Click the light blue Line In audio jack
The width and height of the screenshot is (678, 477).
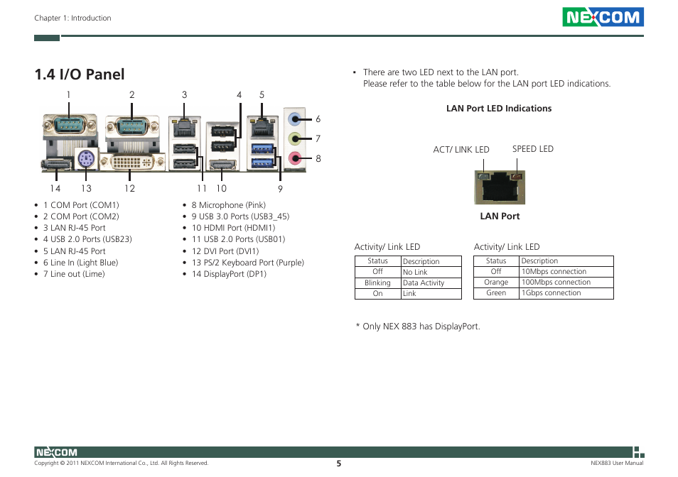(x=295, y=119)
